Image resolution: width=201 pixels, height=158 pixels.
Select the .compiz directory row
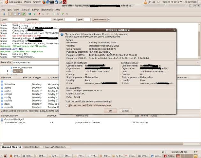point(30,94)
